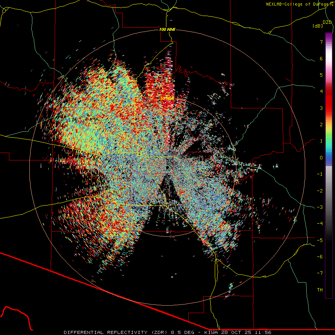Click the DIFFERENTIAL REFLECTIVITY (ZDR) caption text

[x=116, y=332]
